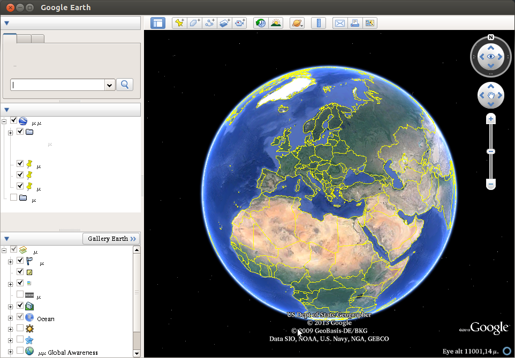Screen dimensions: 515x358
Task: Click the Google logo on the map
Action: click(489, 328)
